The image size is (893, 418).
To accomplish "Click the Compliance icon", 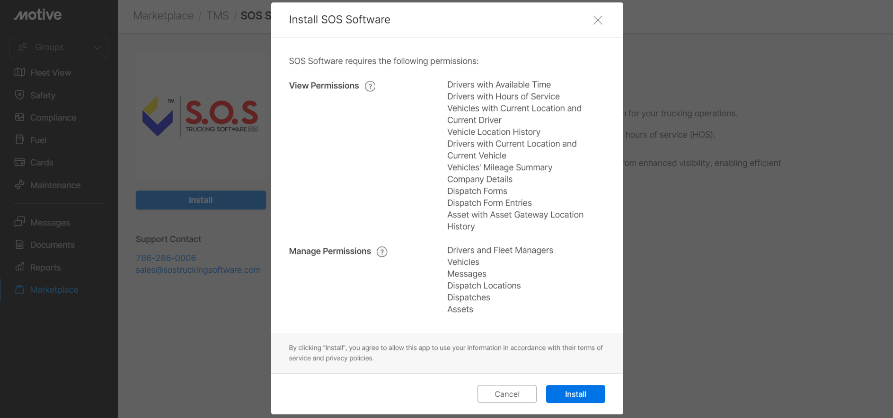I will click(19, 117).
